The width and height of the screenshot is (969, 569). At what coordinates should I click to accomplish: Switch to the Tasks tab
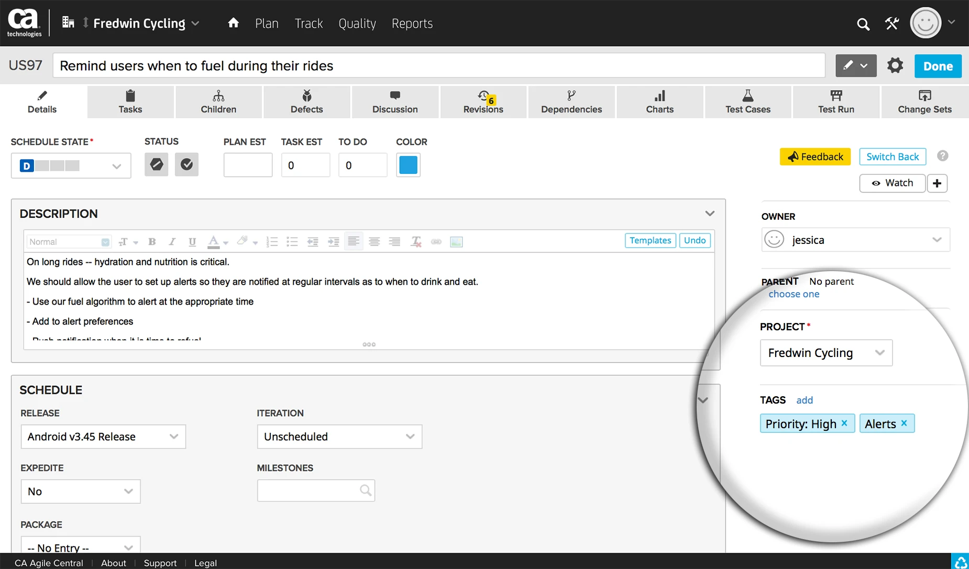tap(130, 102)
